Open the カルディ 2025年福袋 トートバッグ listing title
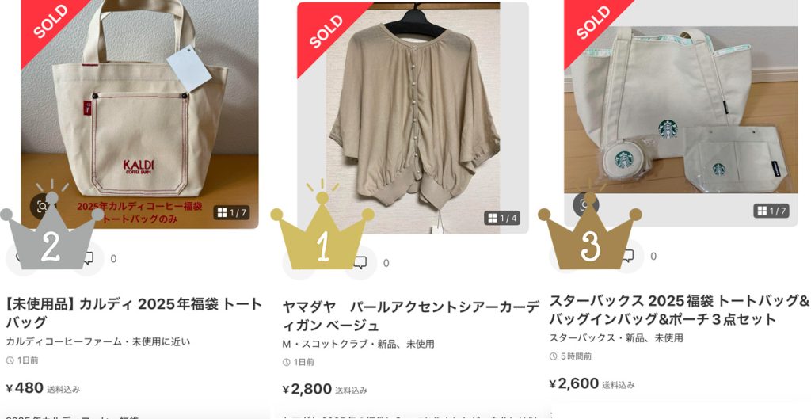 [135, 312]
